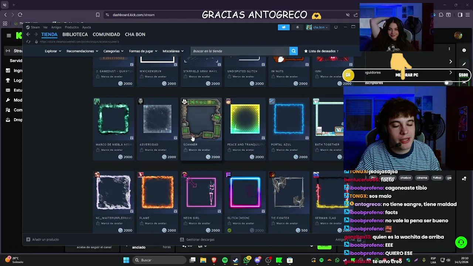Open Spotify from the taskbar
Screen dimensions: 473x266
pos(225,260)
